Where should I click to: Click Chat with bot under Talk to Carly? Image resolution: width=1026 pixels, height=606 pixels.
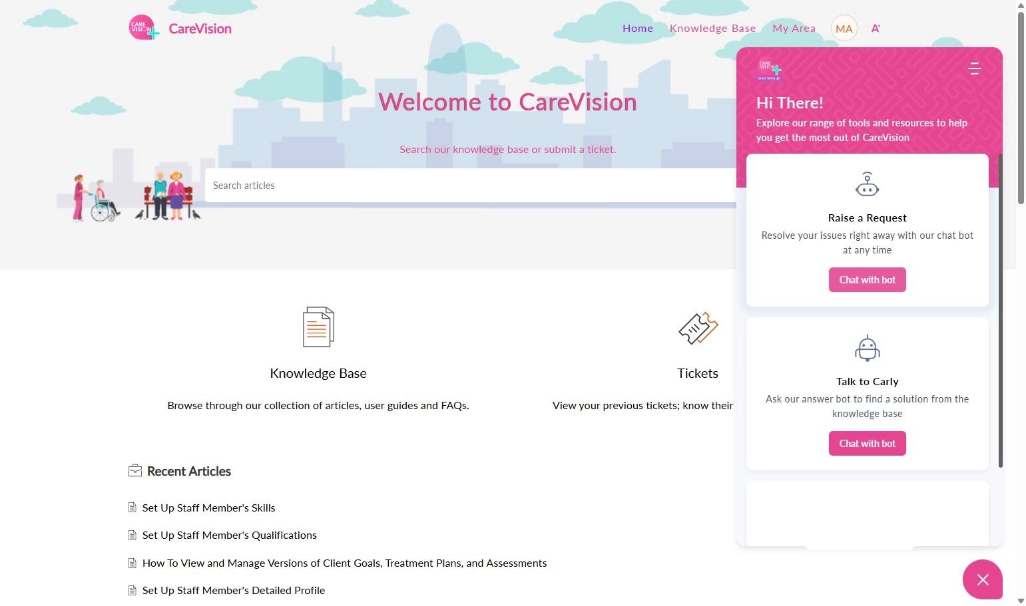click(867, 444)
